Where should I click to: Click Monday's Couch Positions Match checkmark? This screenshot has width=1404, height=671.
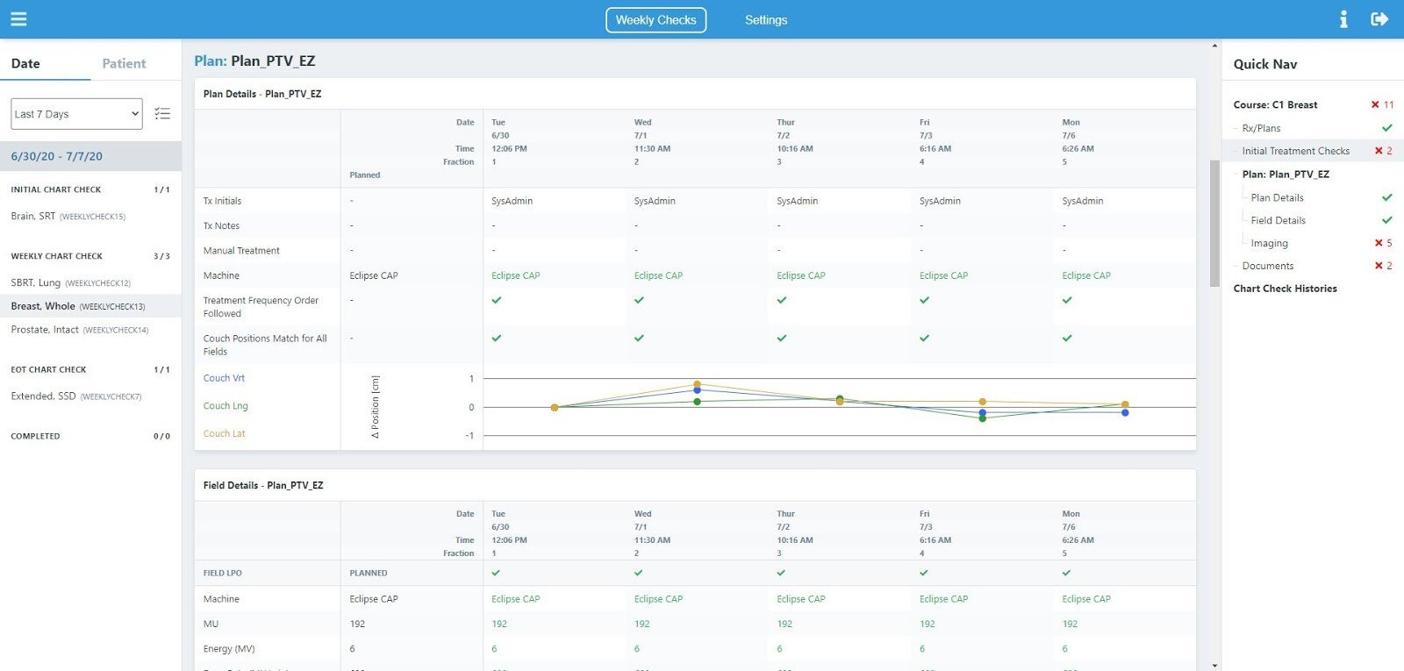pos(1067,338)
